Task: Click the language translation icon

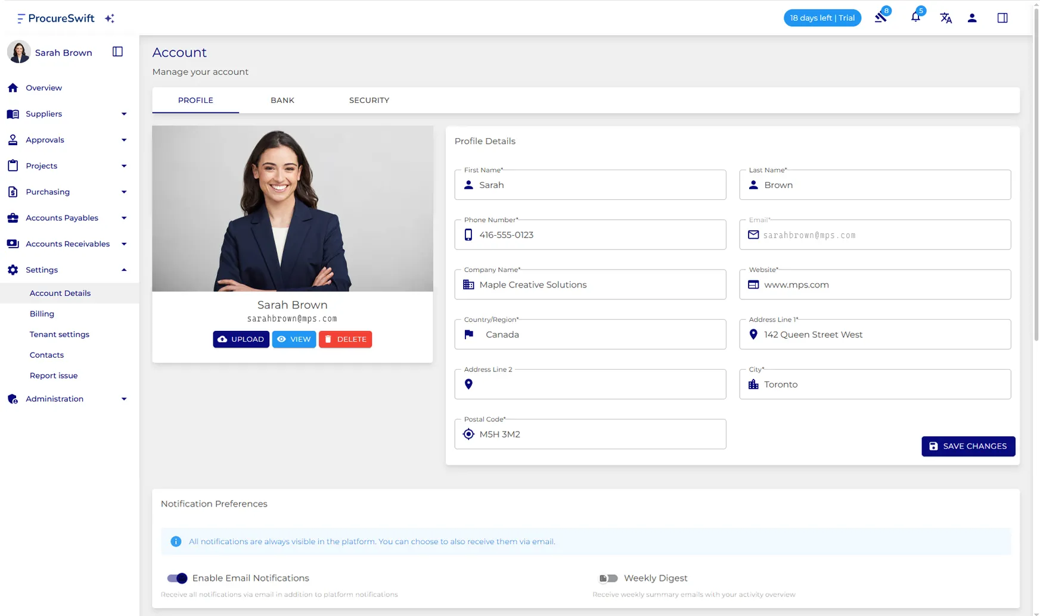Action: click(x=946, y=18)
